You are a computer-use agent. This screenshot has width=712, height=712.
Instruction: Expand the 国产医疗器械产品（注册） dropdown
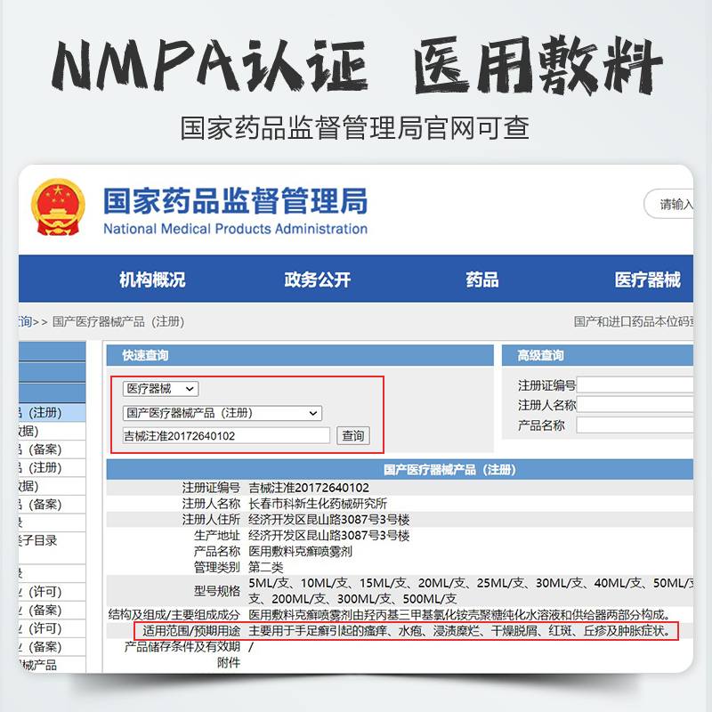[222, 413]
